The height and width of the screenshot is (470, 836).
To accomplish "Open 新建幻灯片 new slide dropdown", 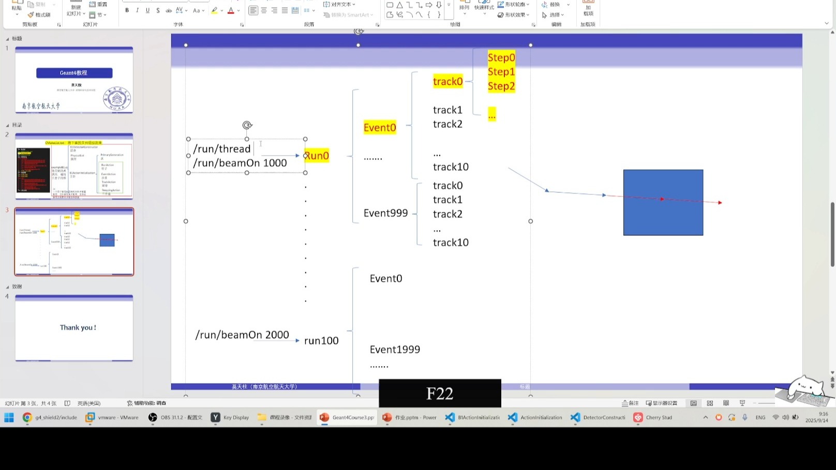I will 76,10.
